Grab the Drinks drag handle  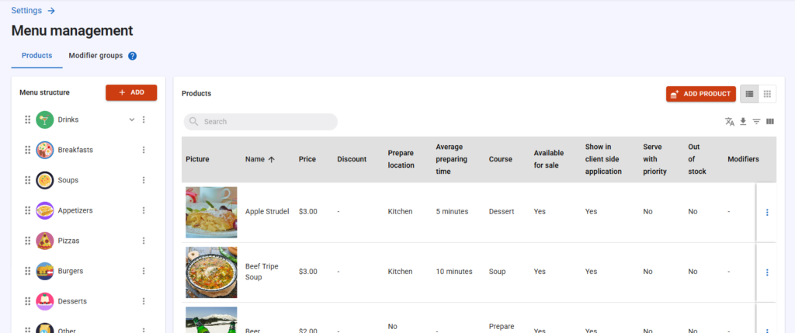(28, 120)
